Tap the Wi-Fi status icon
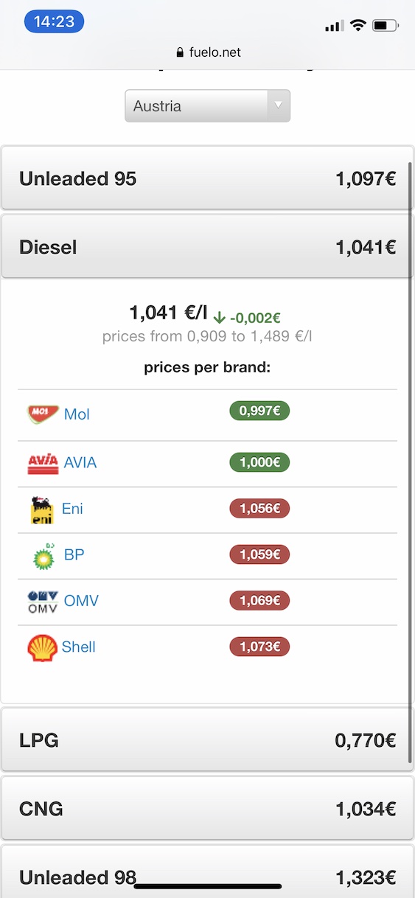This screenshot has height=898, width=415. (x=358, y=26)
